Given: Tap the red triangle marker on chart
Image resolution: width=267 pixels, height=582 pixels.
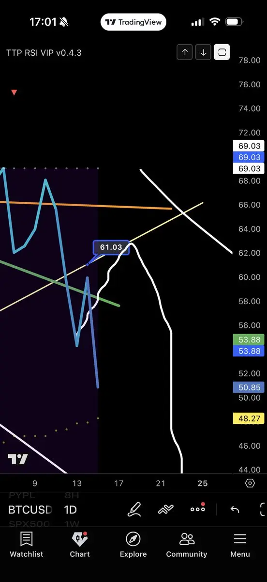Looking at the screenshot, I should click(14, 92).
